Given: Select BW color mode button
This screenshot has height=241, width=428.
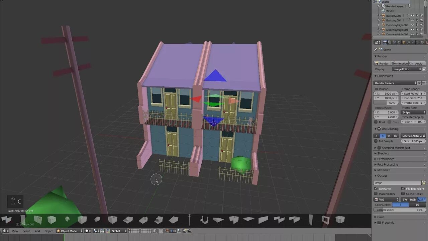Looking at the screenshot, I should coord(405,199).
